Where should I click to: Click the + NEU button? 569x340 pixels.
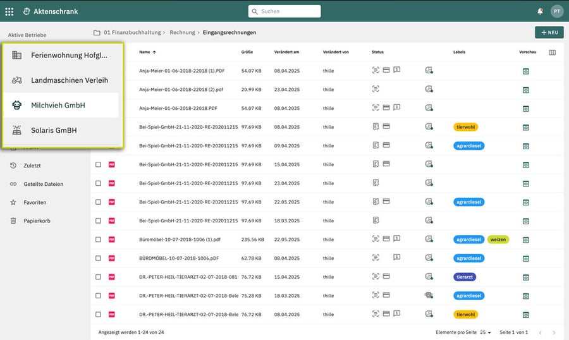[549, 32]
